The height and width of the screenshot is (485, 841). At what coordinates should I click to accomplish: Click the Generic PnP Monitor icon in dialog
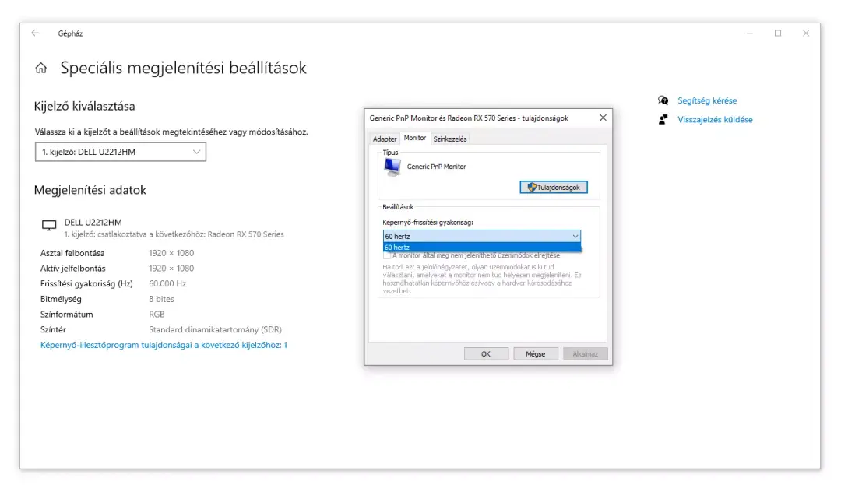pyautogui.click(x=392, y=167)
